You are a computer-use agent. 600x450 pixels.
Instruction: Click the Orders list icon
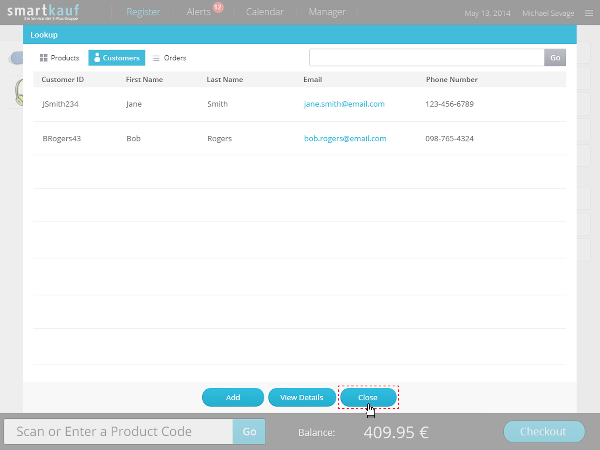point(155,58)
